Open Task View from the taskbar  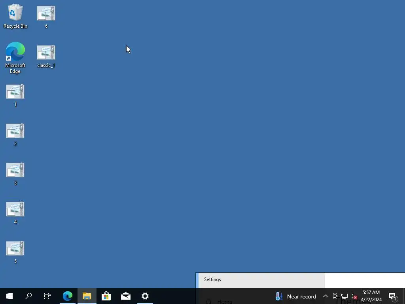coord(47,296)
